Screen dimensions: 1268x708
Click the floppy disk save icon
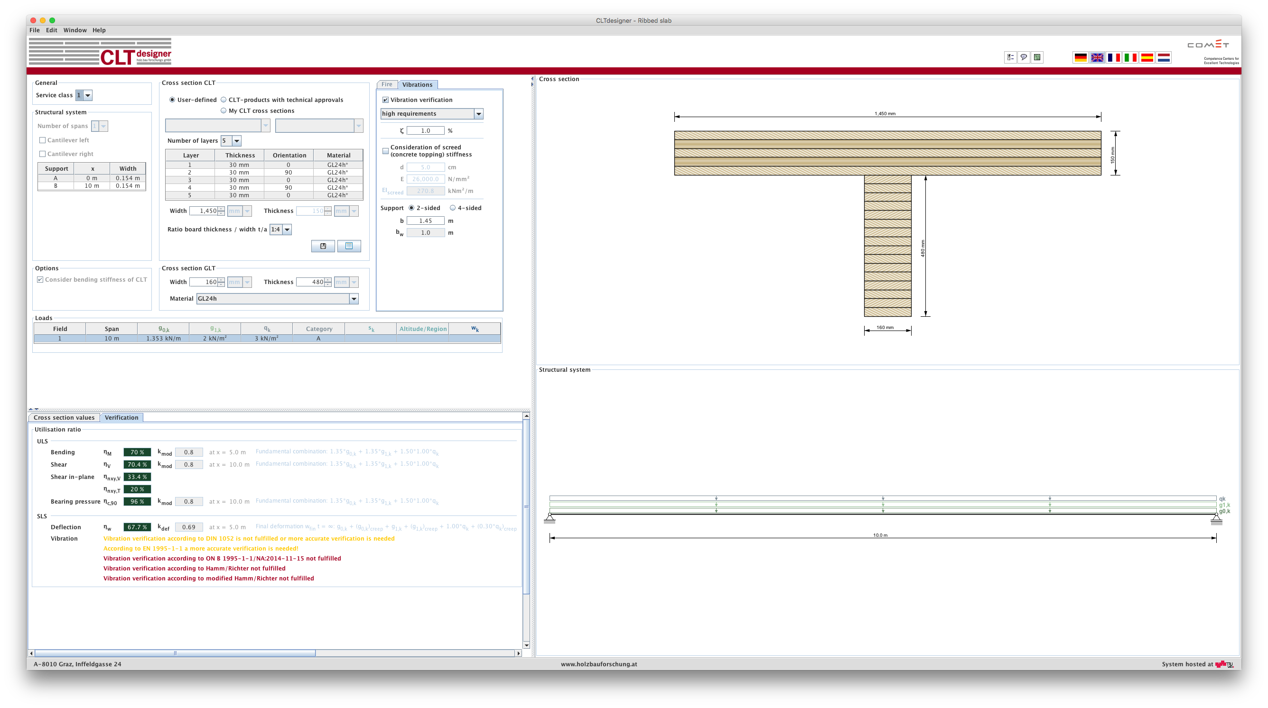coord(323,246)
